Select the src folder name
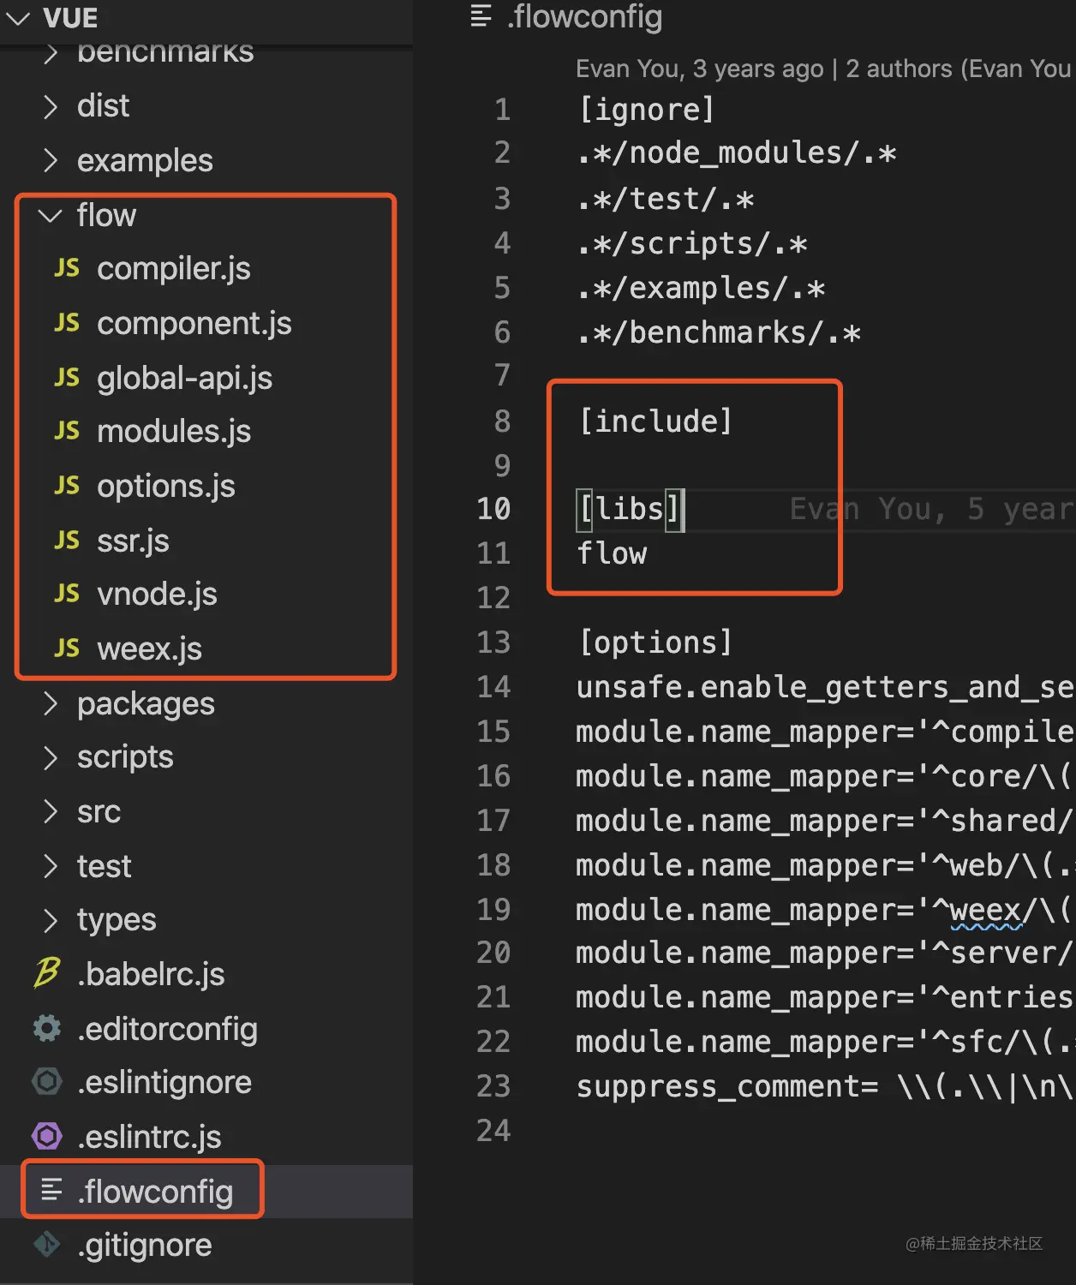Screen dimensions: 1076x1285 click(x=99, y=812)
